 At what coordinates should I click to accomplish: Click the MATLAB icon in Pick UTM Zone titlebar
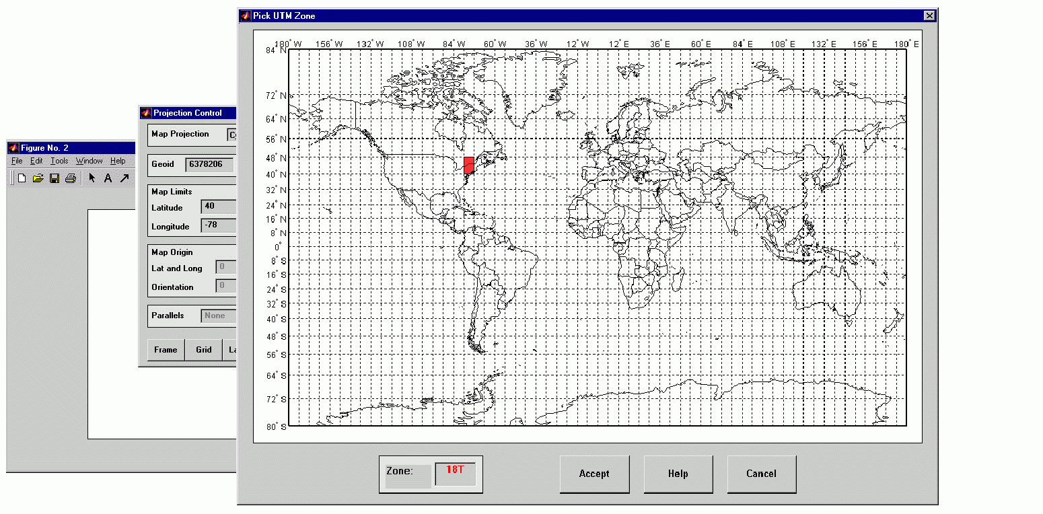246,15
